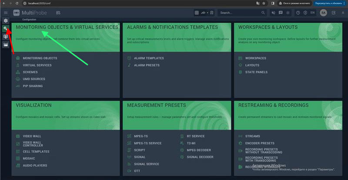The image size is (348, 180).
Task: Toggle the light/dark theme sun icon
Action: [287, 13]
